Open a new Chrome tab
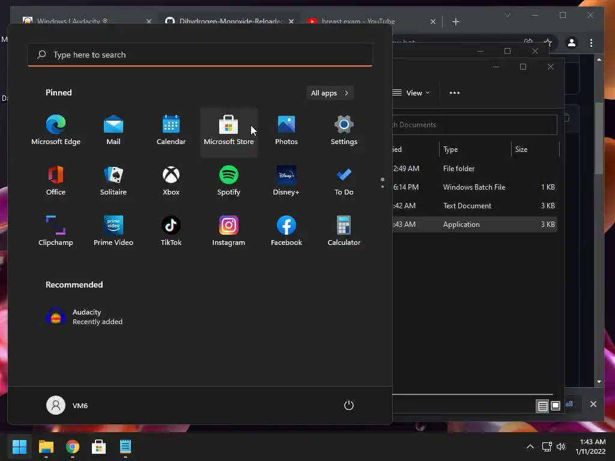Screen dimensions: 615x461 [x=456, y=22]
